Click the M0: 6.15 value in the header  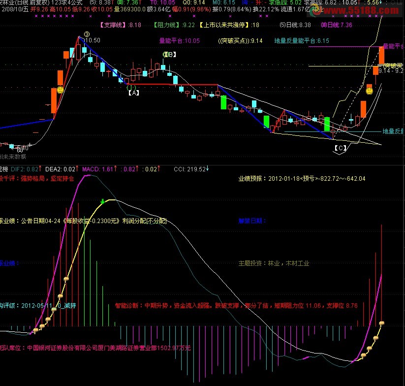coord(224,2)
